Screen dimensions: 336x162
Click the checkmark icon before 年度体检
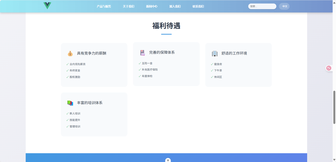140,76
